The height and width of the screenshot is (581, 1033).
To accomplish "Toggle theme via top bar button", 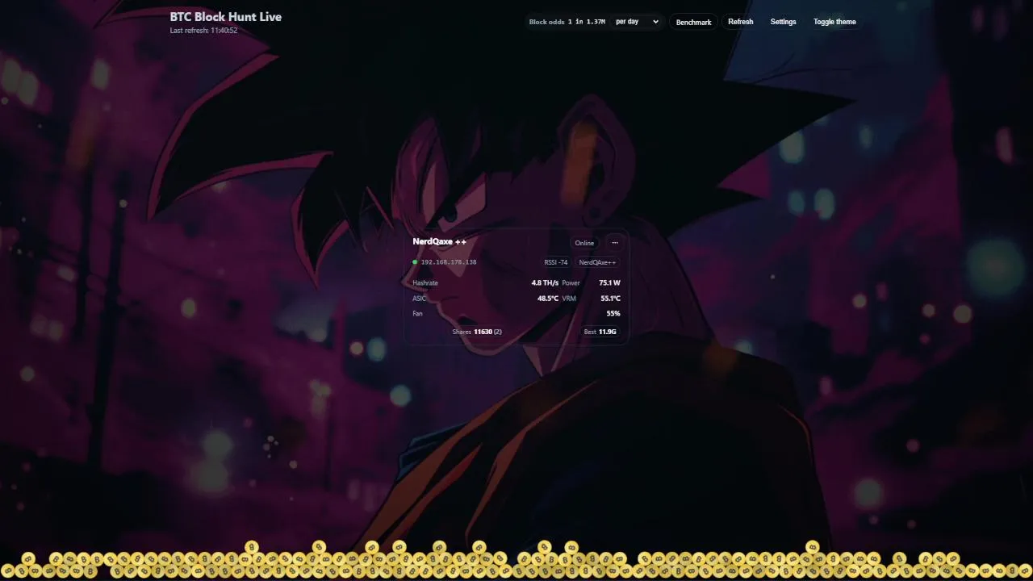I will pos(834,22).
